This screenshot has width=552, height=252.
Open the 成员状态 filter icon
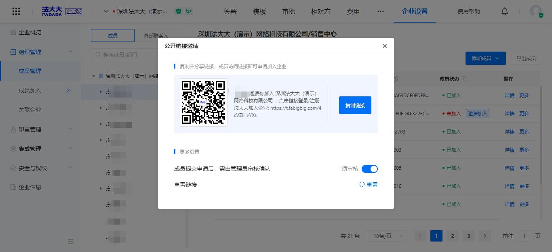point(465,79)
